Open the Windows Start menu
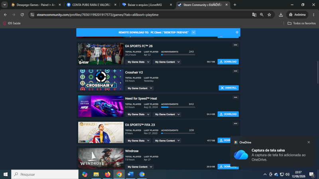The image size is (319, 179). [x=6, y=174]
